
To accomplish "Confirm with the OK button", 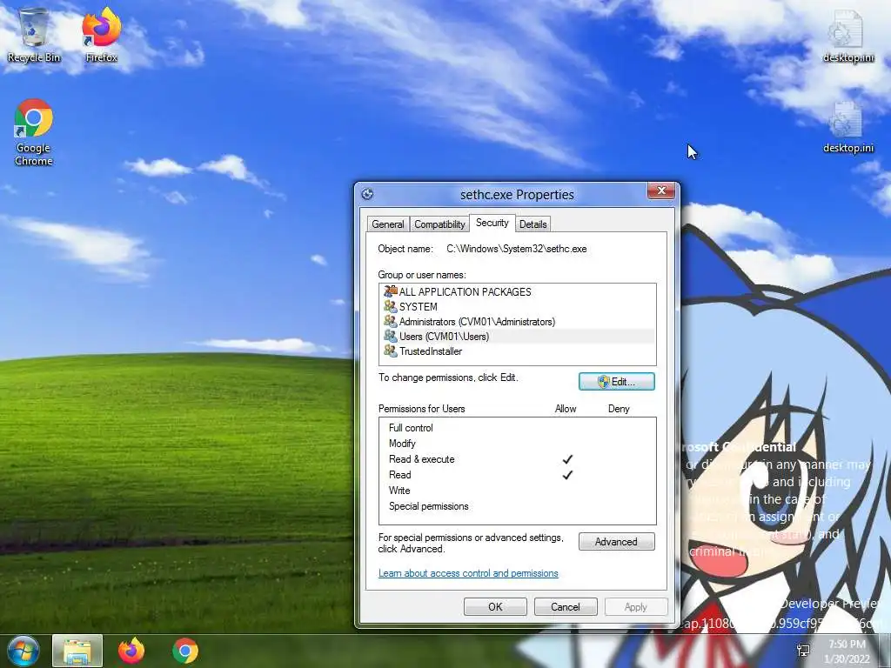I will [x=495, y=606].
